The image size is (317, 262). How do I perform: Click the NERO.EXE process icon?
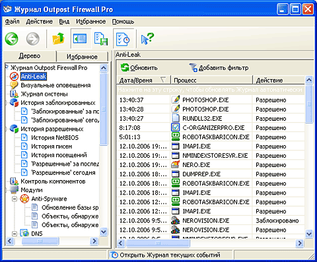pyautogui.click(x=176, y=164)
